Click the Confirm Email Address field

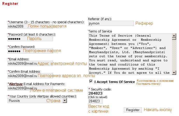tap(30, 76)
